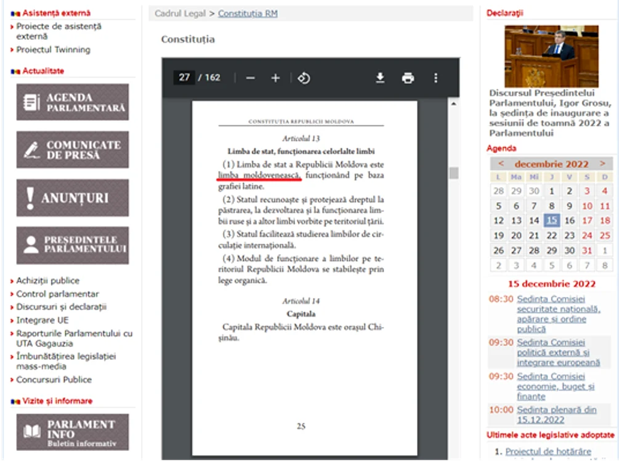Open the Constituția RM breadcrumb link
Screen dimensions: 619x462
[248, 14]
